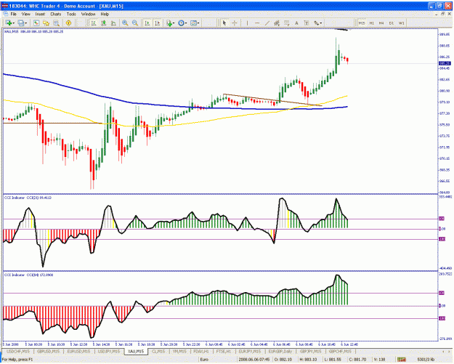The width and height of the screenshot is (454, 364).
Task: Open the Strategy Tester magnifier icon
Action: (x=56, y=23)
